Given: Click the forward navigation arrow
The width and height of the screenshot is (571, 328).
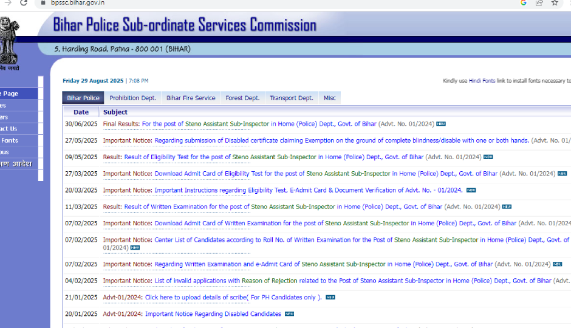Looking at the screenshot, I should point(8,3).
